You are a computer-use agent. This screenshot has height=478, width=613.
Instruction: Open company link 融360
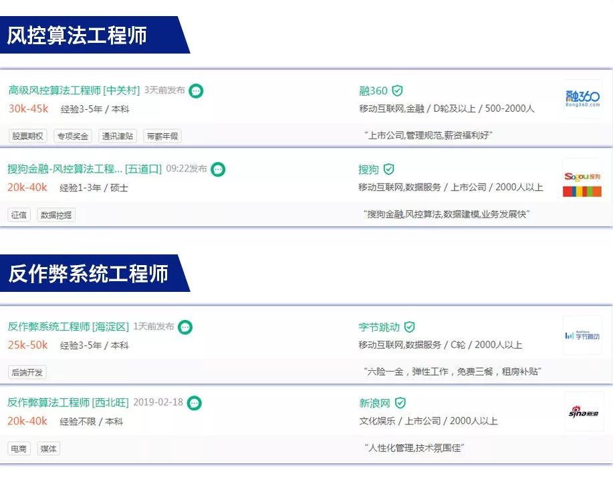coord(374,91)
